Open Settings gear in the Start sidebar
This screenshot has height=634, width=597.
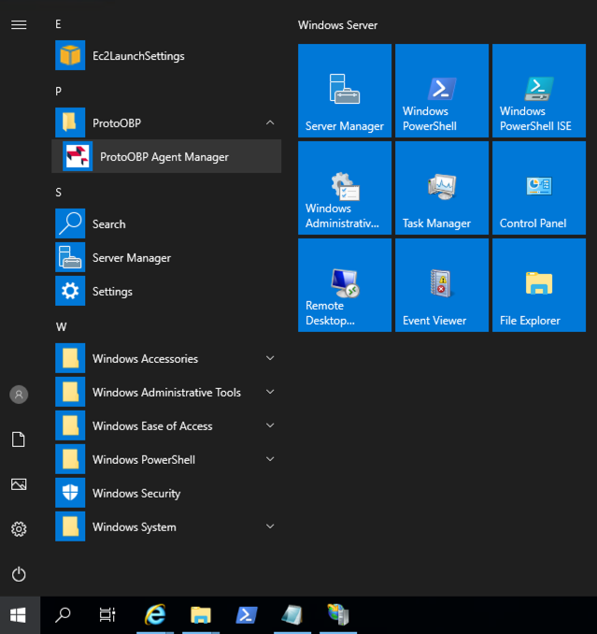(x=19, y=529)
